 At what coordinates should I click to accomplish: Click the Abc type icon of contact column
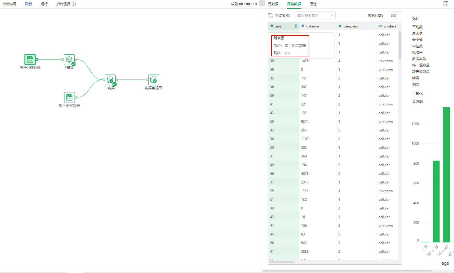click(x=380, y=26)
